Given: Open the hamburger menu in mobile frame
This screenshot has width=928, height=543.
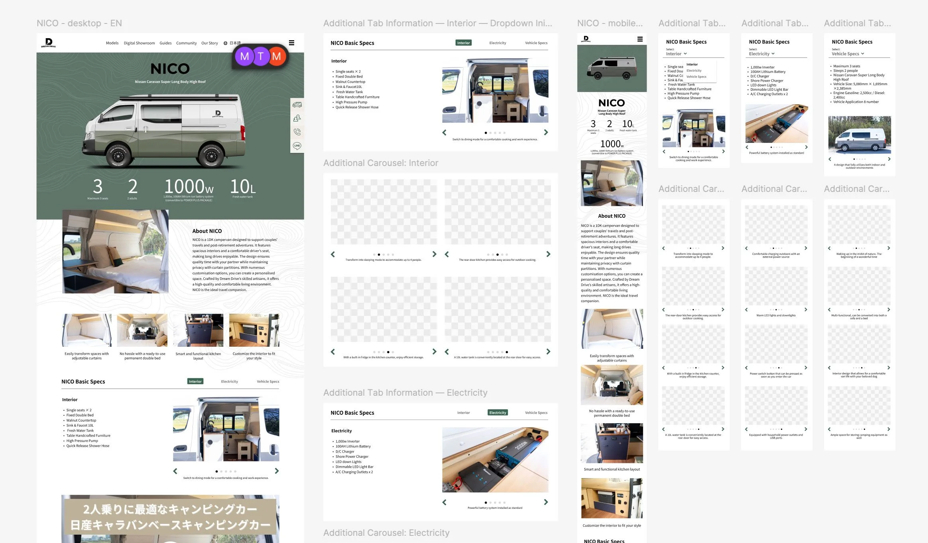Looking at the screenshot, I should (x=640, y=39).
